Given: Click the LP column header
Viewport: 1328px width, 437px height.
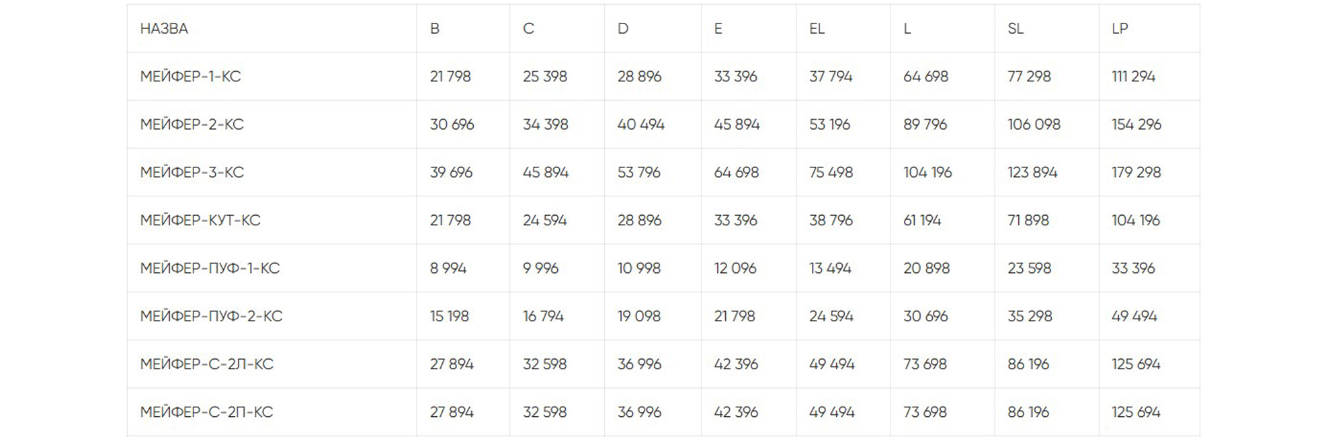Looking at the screenshot, I should [x=1120, y=29].
